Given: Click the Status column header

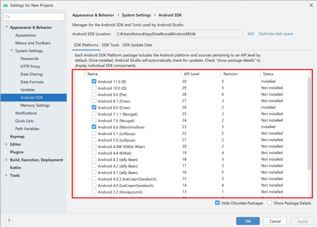Looking at the screenshot, I should click(284, 74).
